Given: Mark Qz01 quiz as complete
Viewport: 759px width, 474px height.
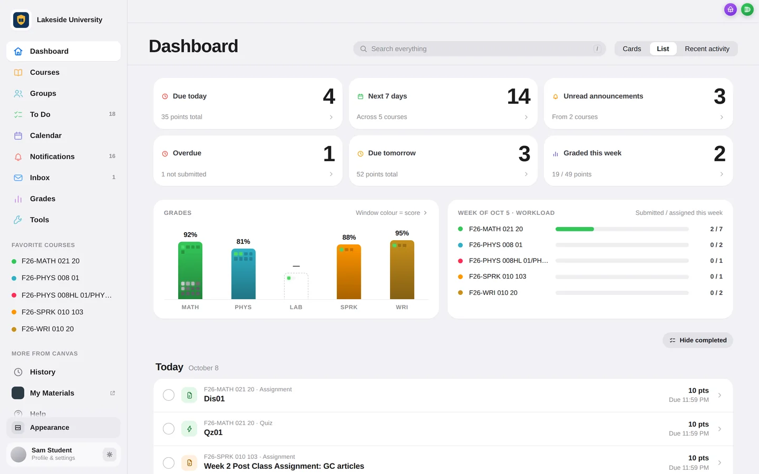Looking at the screenshot, I should click(169, 429).
